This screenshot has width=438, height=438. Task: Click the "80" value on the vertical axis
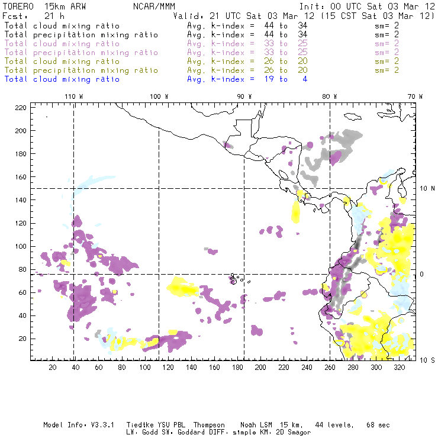(x=22, y=269)
